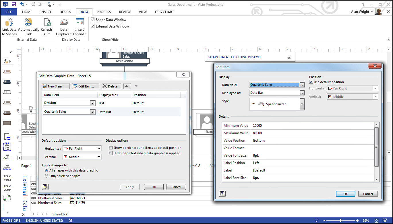This screenshot has height=224, width=393.
Task: Click the Details list vertical scrollbar
Action: 377,152
